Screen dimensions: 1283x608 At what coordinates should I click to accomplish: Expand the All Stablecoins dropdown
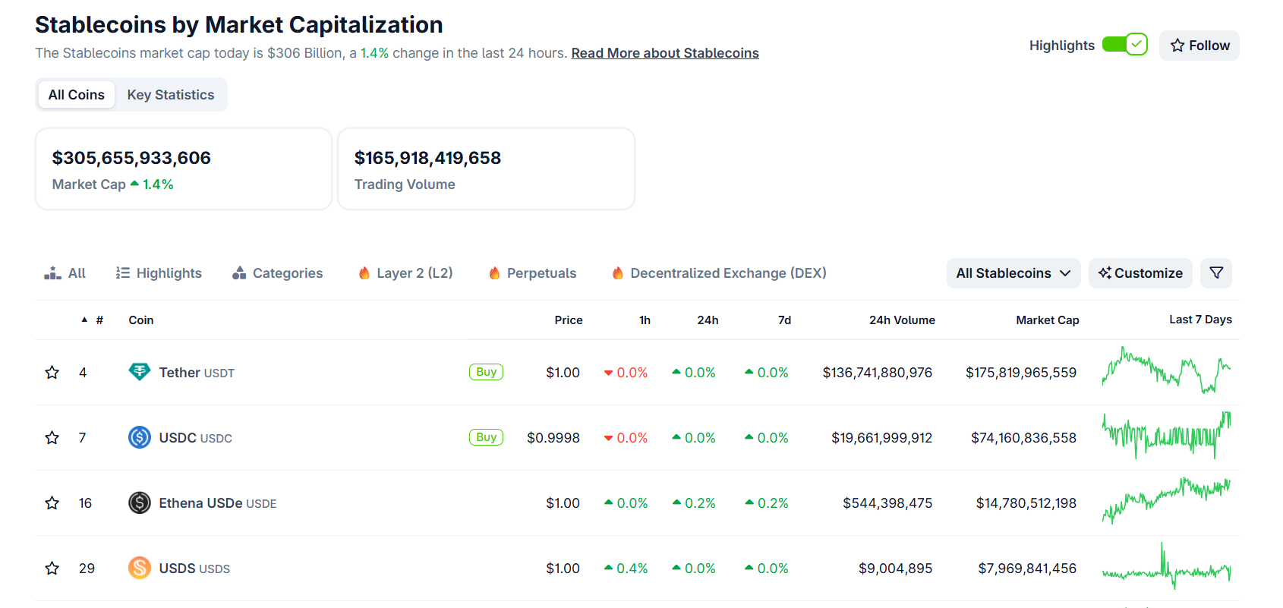[x=1013, y=273]
